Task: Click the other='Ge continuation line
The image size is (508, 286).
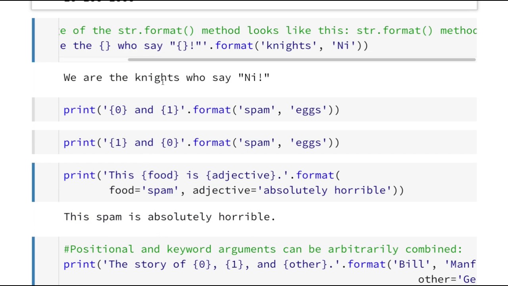Action: pos(446,279)
